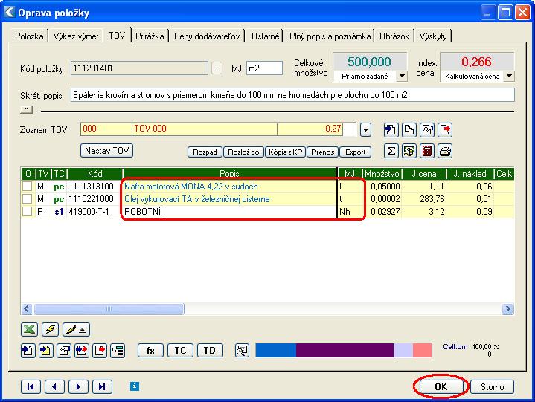Tick the checkbox for row Nafta motorová MONA
Viewport: 535px width, 402px height.
pyautogui.click(x=27, y=187)
